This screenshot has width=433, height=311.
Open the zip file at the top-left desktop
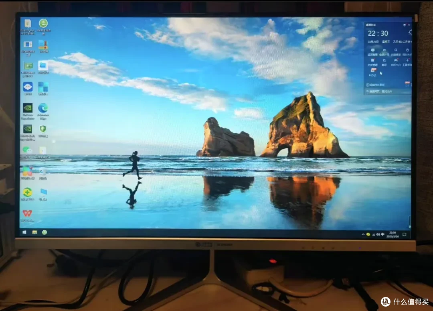(28, 27)
